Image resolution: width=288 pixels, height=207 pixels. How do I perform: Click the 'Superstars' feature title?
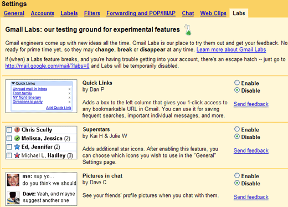point(96,129)
